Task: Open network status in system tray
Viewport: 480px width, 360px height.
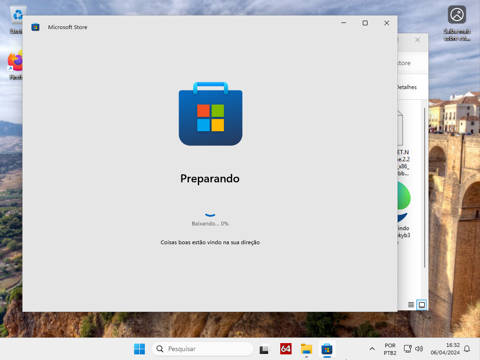Action: tap(407, 349)
